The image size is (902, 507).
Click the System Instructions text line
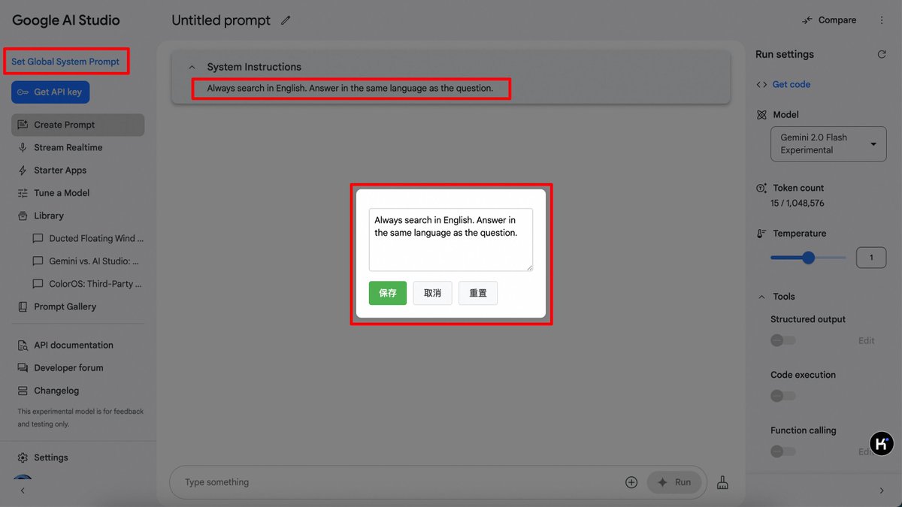coord(350,88)
